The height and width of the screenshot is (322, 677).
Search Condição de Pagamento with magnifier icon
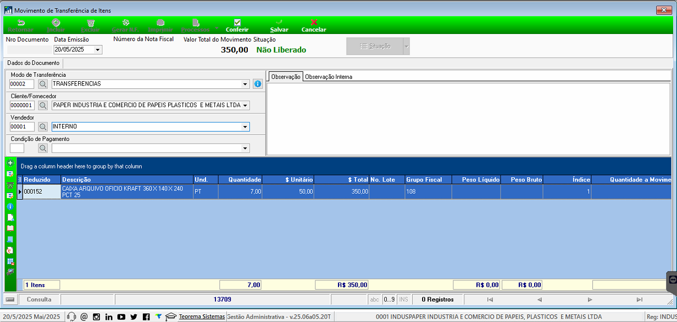[43, 148]
